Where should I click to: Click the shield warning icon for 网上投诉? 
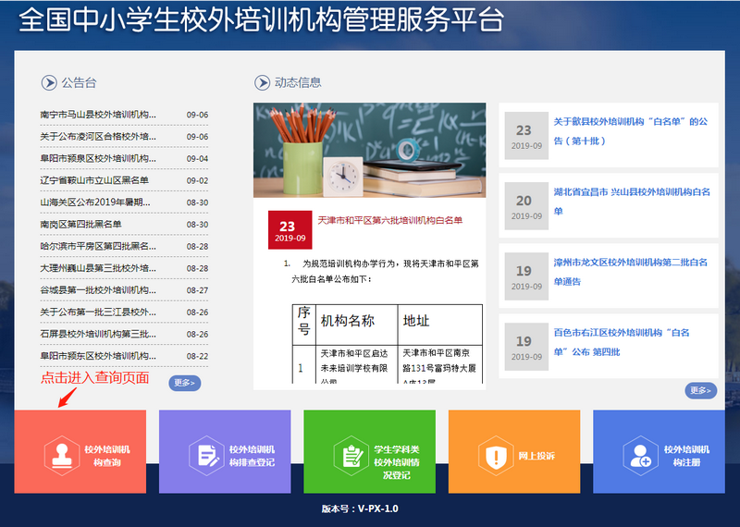point(496,456)
